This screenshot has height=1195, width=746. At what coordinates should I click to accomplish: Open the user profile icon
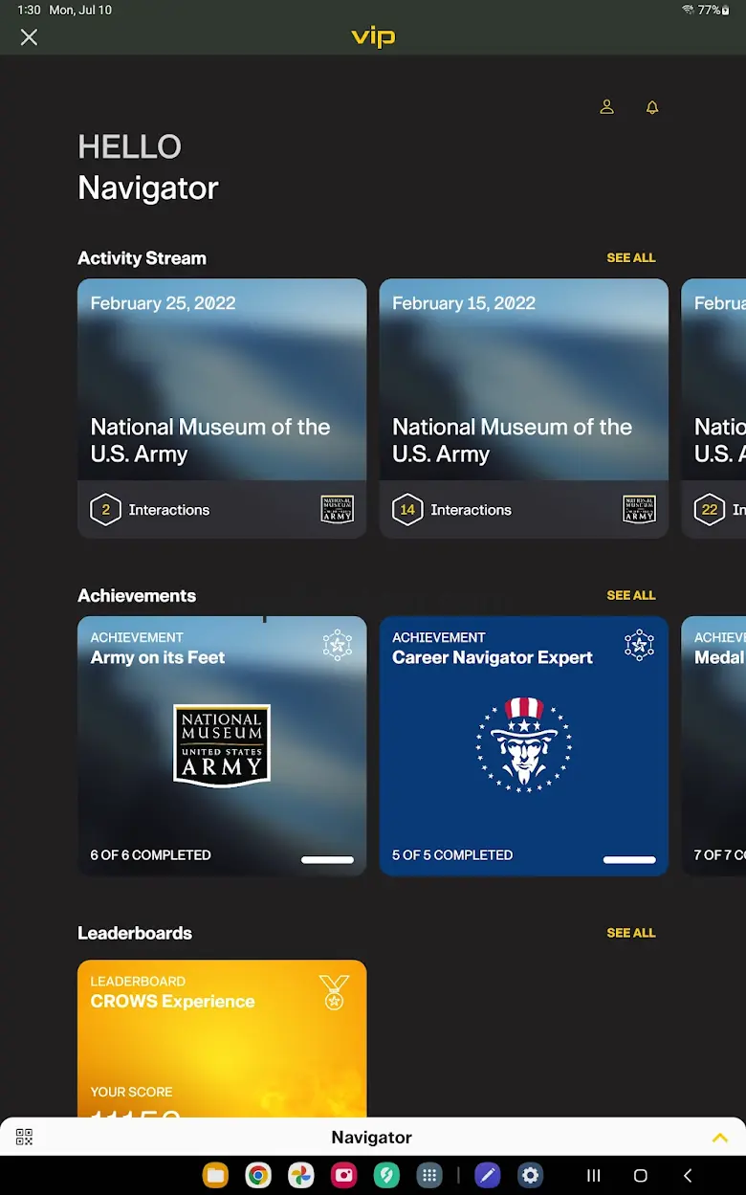(x=606, y=107)
